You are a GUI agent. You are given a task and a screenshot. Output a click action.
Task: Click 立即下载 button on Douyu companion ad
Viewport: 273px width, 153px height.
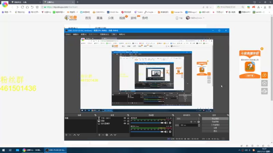[250, 76]
